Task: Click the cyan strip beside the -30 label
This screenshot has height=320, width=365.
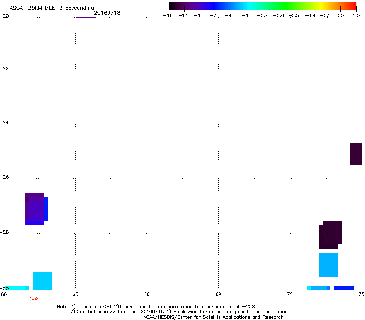Action: (x=17, y=288)
